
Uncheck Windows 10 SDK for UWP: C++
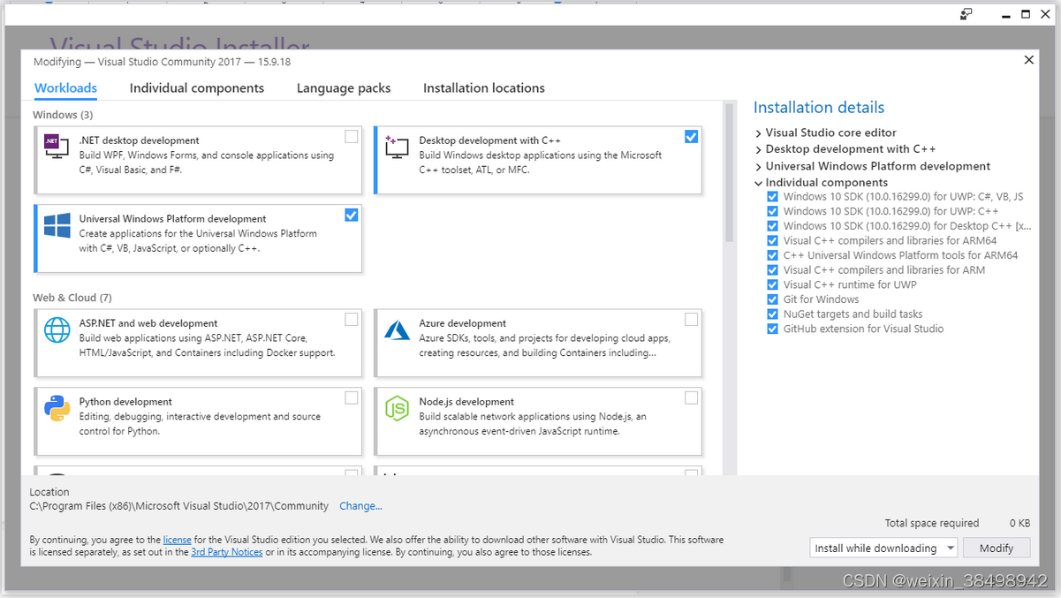773,211
